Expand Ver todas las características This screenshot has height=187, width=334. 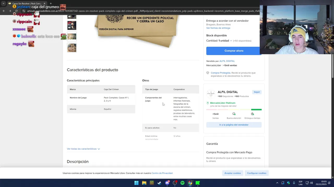pos(83,149)
